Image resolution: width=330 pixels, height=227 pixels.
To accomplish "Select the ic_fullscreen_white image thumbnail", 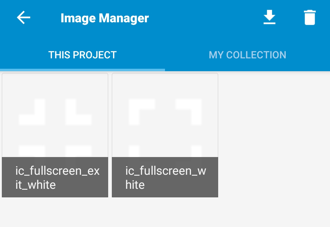I will (165, 134).
